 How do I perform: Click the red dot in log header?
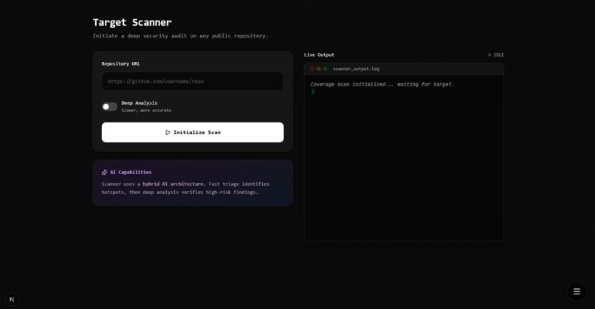(312, 69)
